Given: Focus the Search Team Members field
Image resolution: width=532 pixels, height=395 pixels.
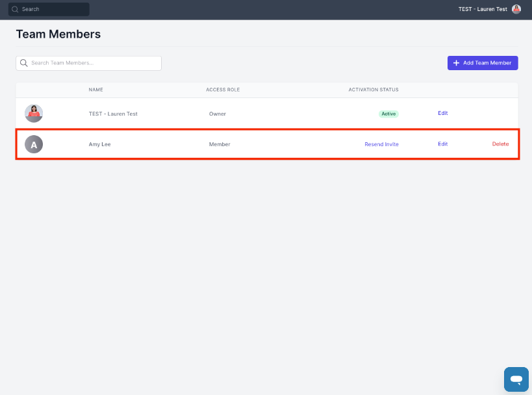Looking at the screenshot, I should tap(88, 63).
